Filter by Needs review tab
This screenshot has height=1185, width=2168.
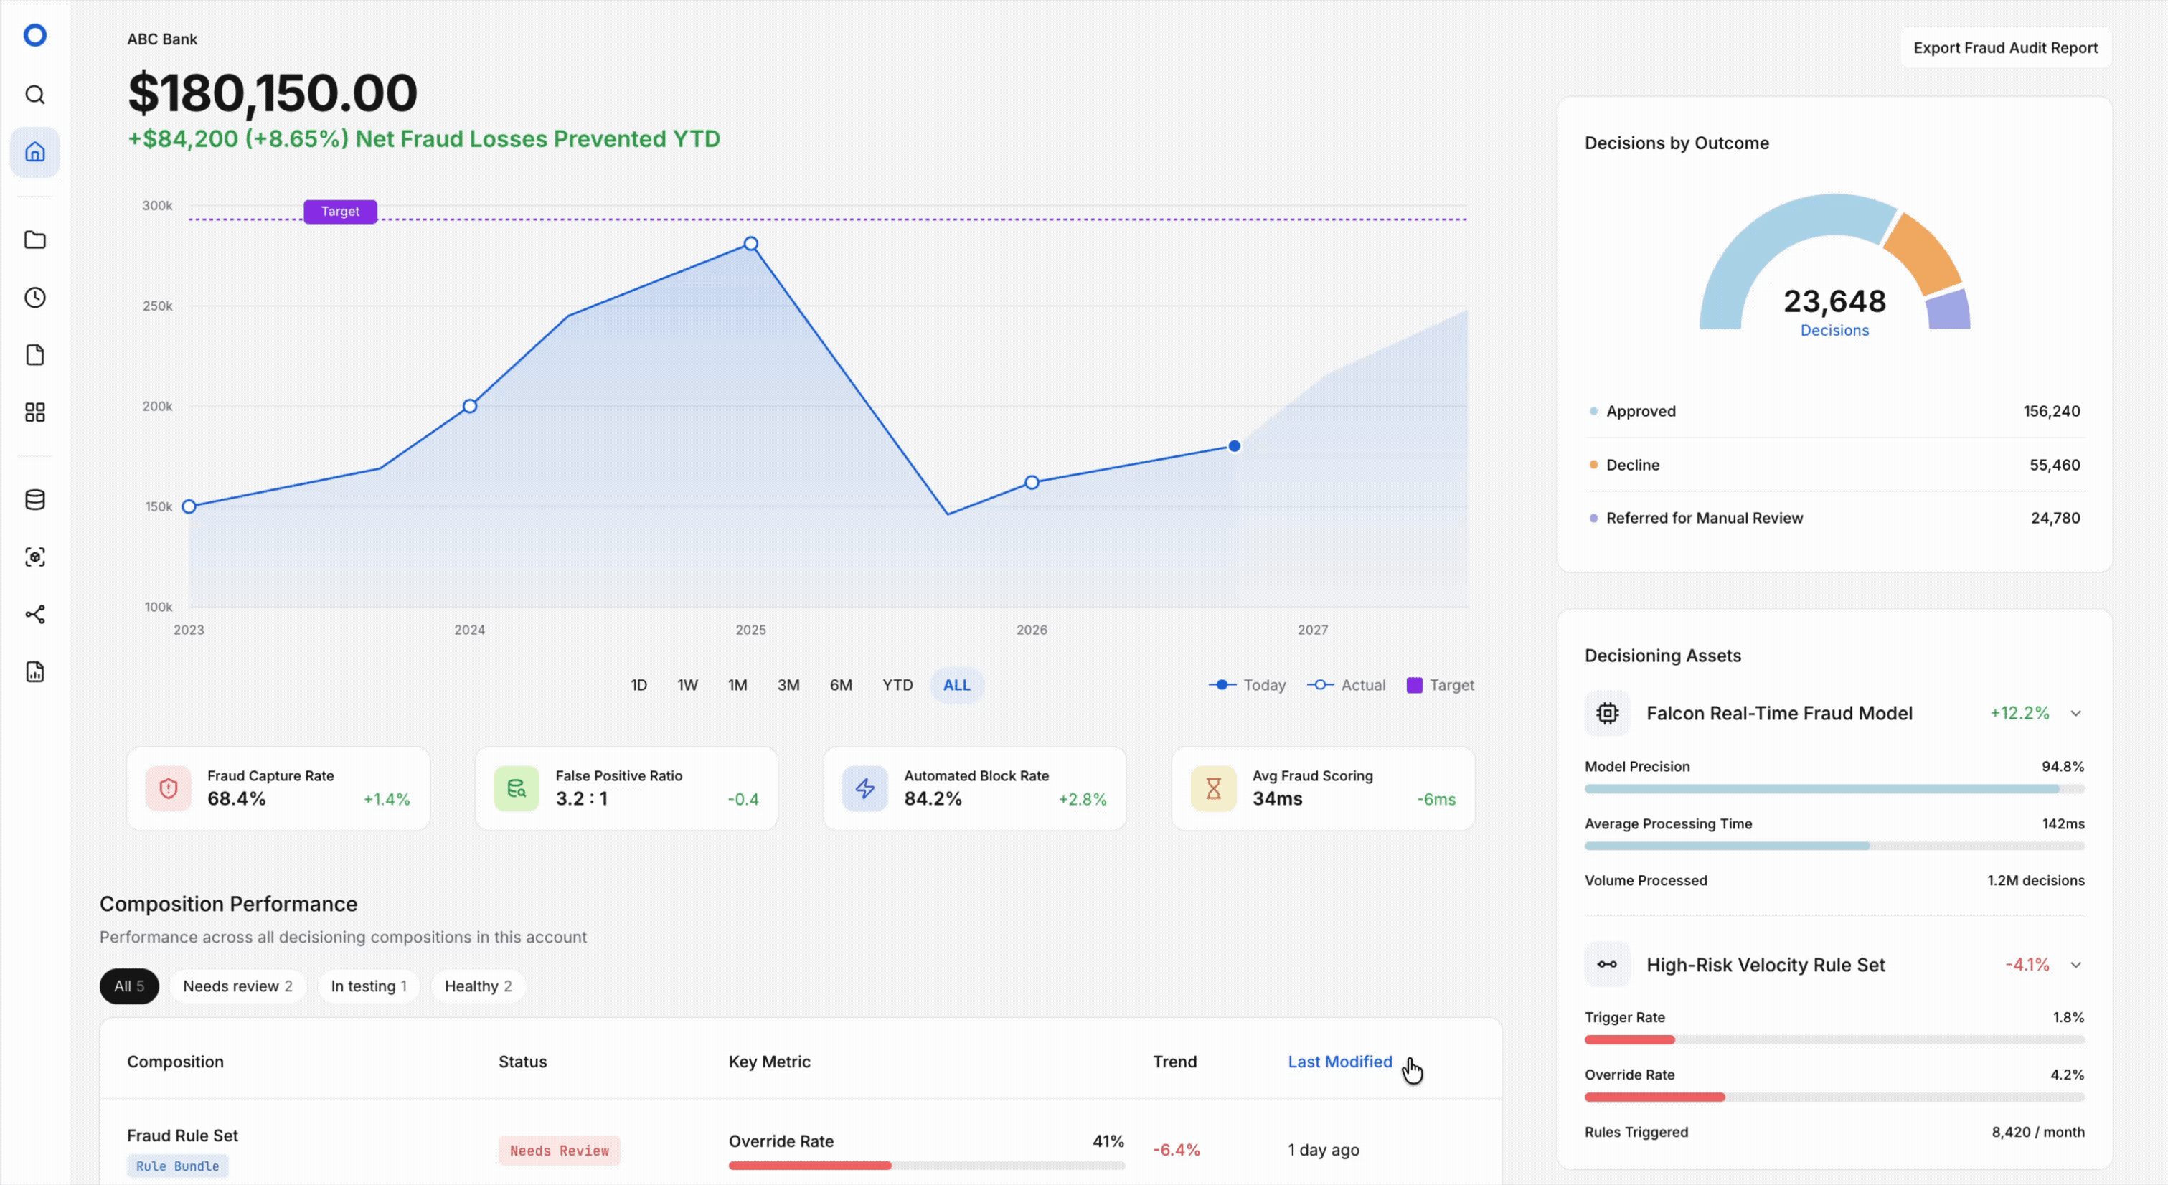click(x=237, y=986)
